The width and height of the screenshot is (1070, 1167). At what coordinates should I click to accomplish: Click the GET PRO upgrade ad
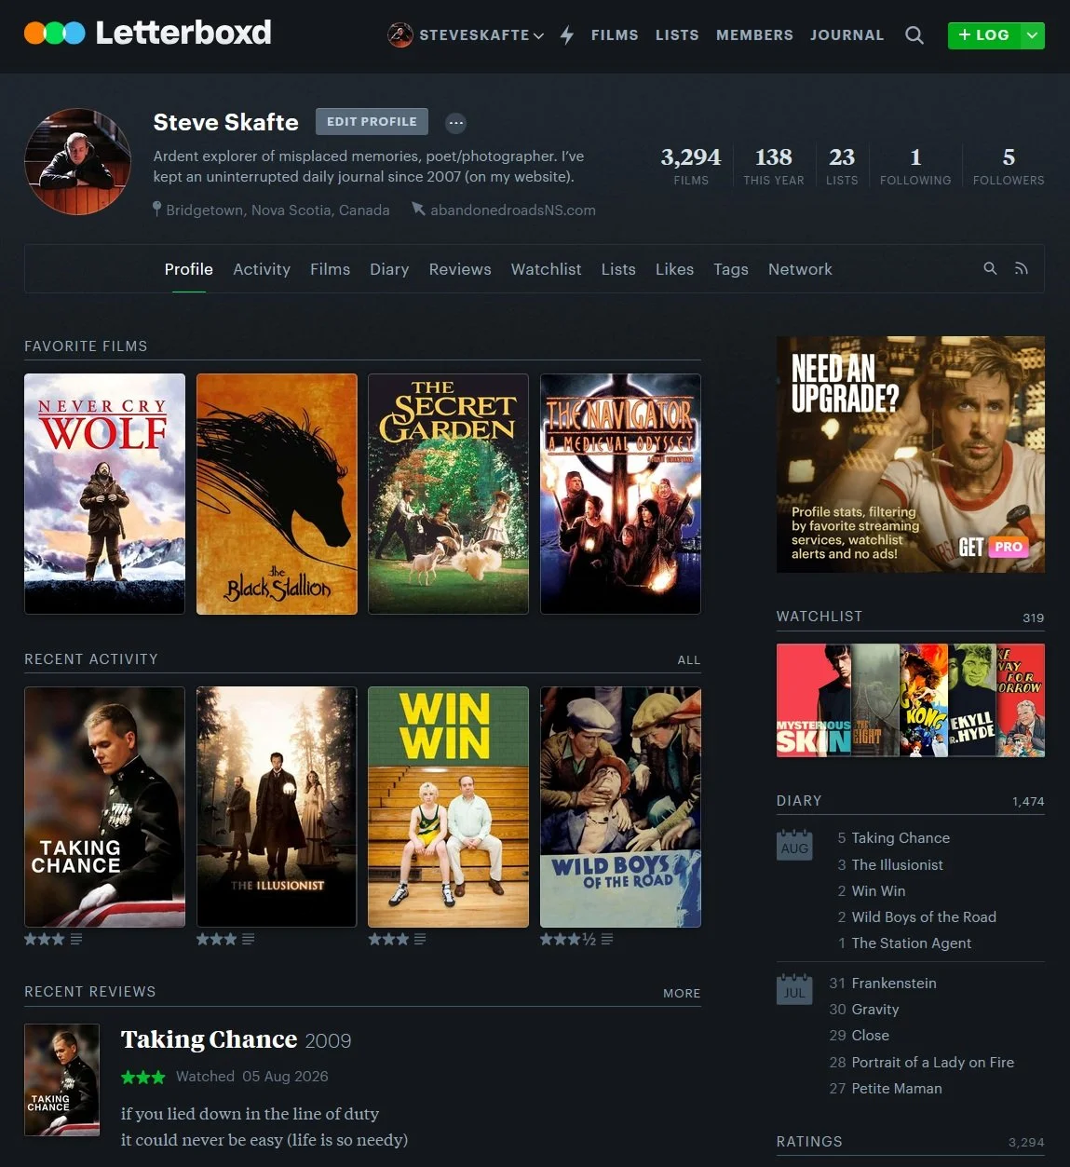[x=911, y=455]
